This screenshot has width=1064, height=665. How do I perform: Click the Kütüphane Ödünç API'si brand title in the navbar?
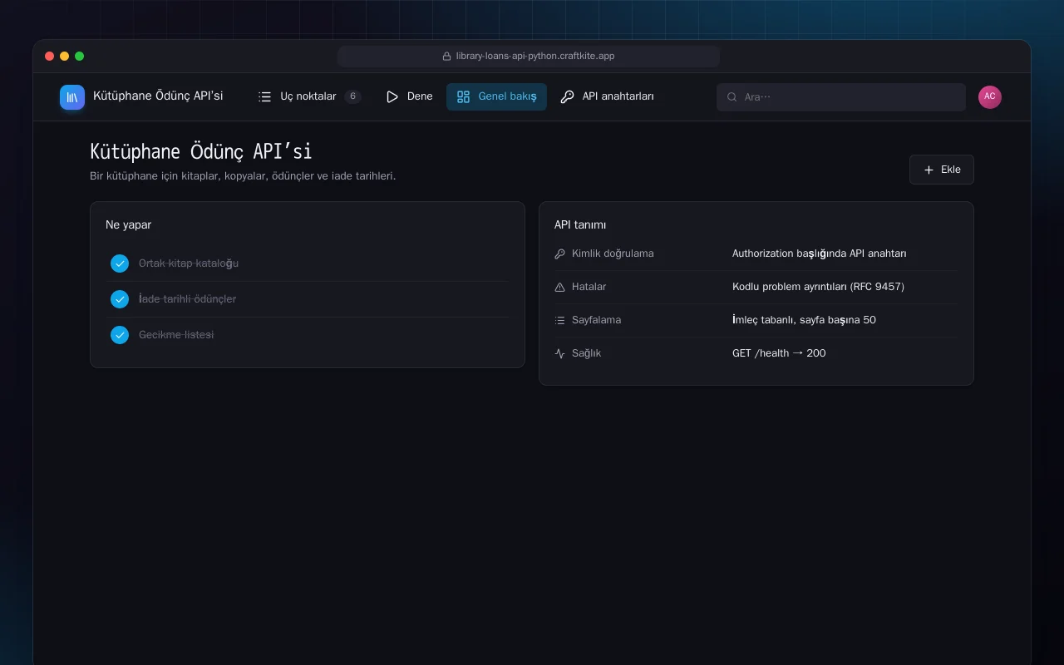pos(158,96)
